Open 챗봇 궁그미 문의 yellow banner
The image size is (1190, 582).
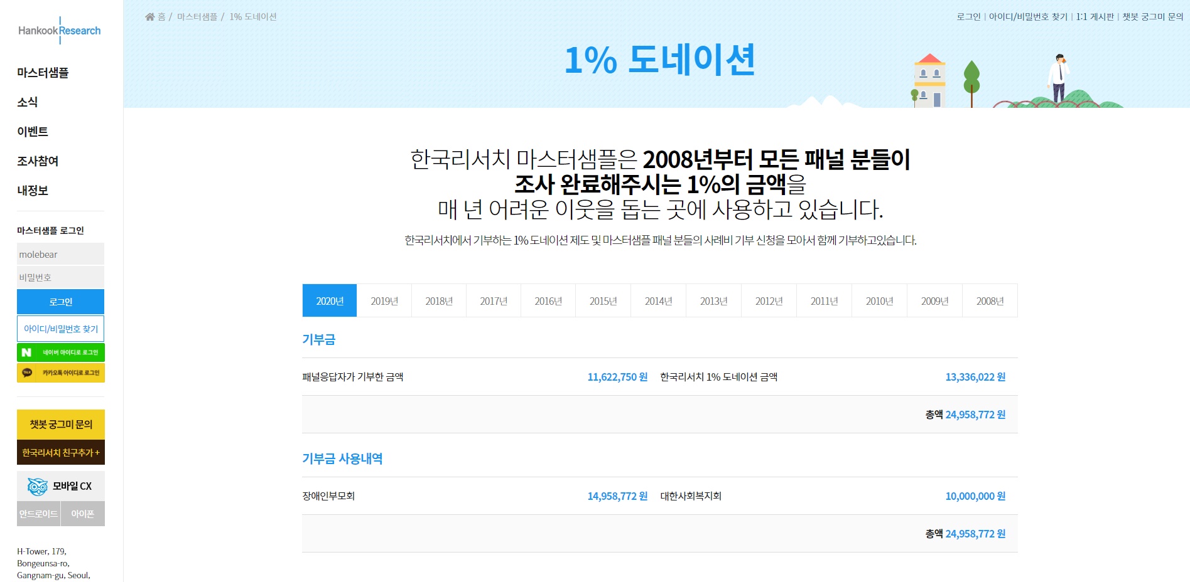tap(61, 425)
